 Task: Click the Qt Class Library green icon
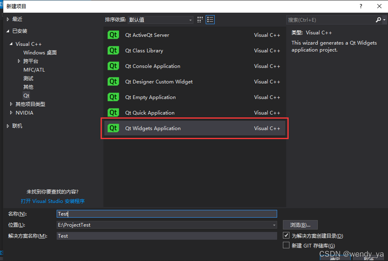(x=113, y=50)
